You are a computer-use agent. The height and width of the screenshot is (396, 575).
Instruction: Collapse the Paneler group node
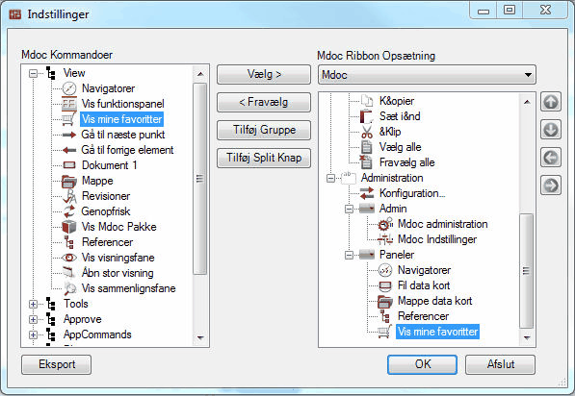(349, 255)
